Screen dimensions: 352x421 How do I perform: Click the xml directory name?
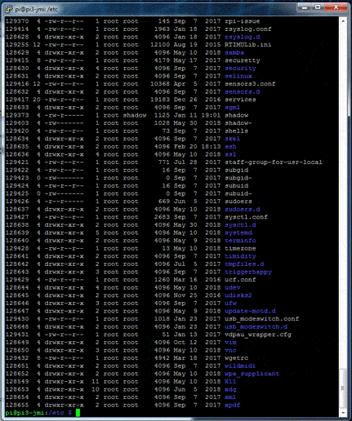click(230, 397)
